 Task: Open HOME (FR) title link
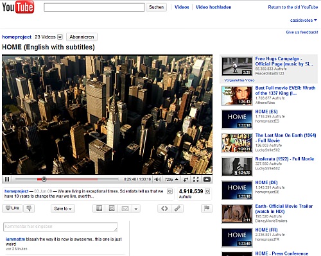(x=266, y=230)
